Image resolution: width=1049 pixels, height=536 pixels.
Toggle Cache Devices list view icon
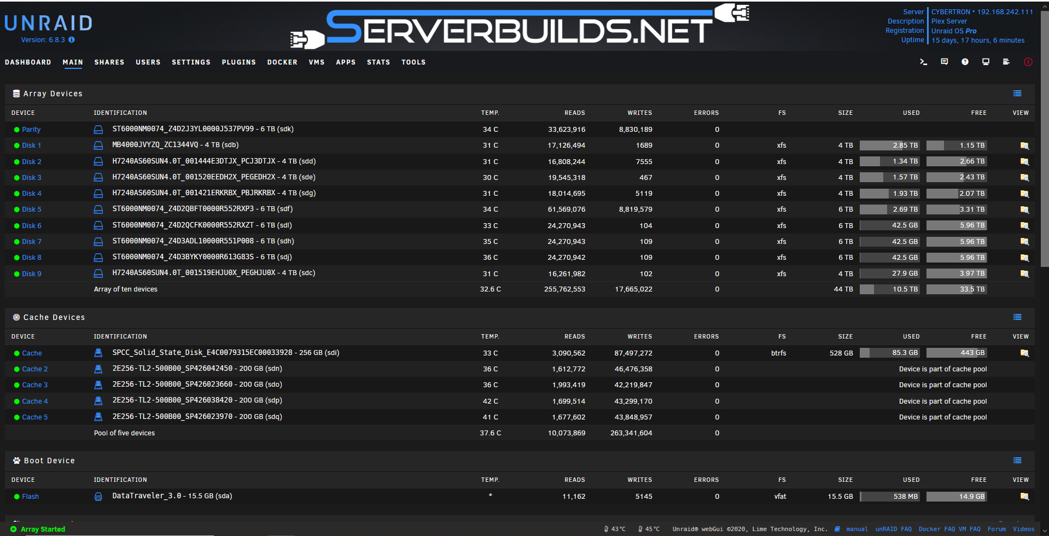click(x=1017, y=317)
